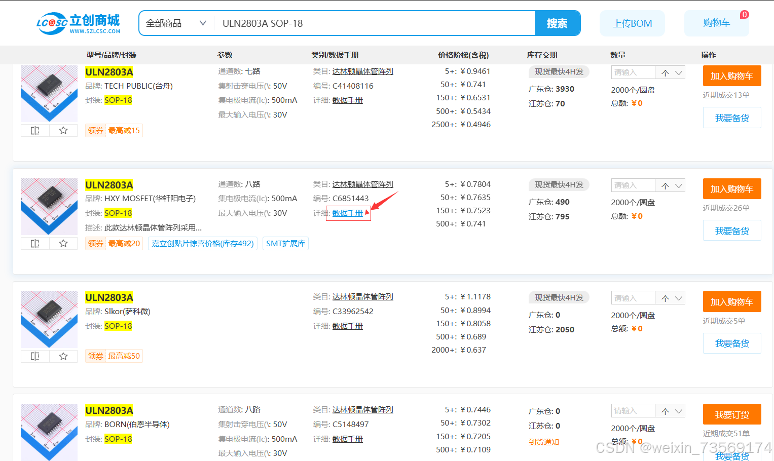This screenshot has height=461, width=774.
Task: Open 数据手册 datasheet for C5148497
Action: click(348, 439)
